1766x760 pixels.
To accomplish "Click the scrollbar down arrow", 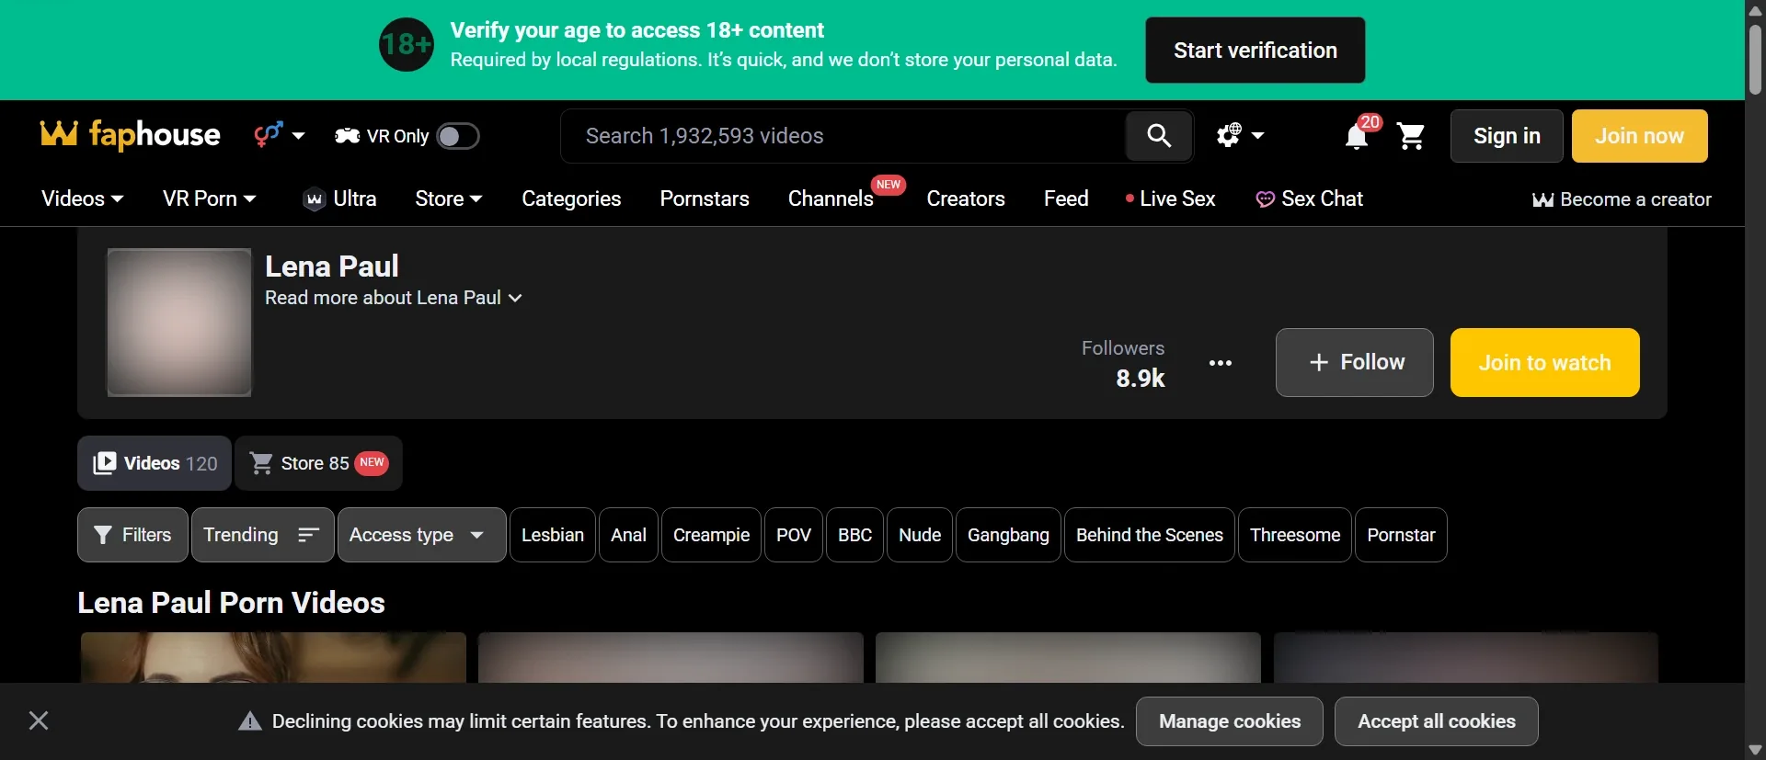I will [1755, 750].
